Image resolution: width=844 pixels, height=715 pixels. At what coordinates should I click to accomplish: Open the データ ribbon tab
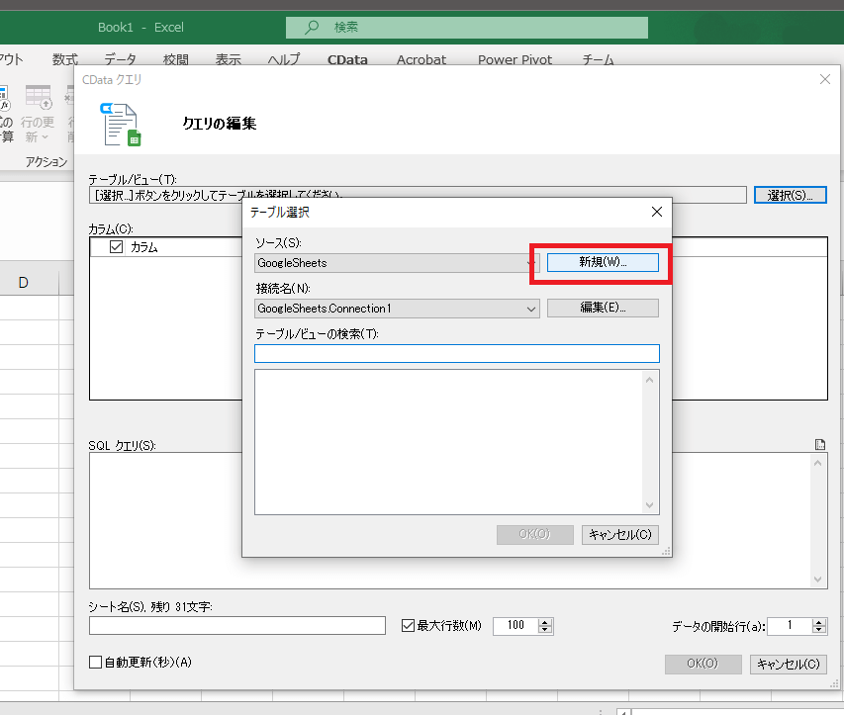120,59
